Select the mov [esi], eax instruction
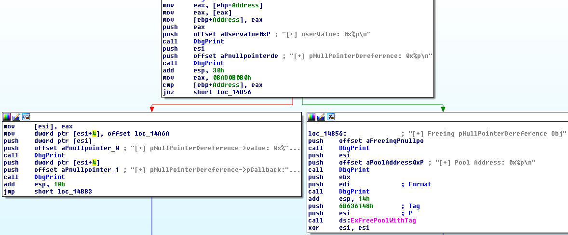 pos(38,126)
